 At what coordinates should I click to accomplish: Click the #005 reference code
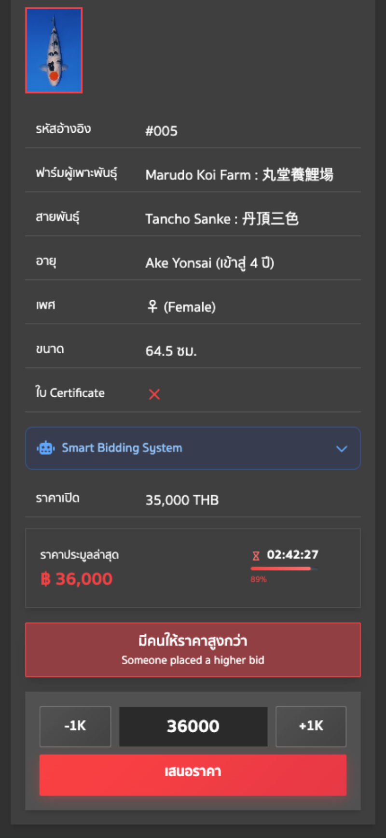coord(162,131)
